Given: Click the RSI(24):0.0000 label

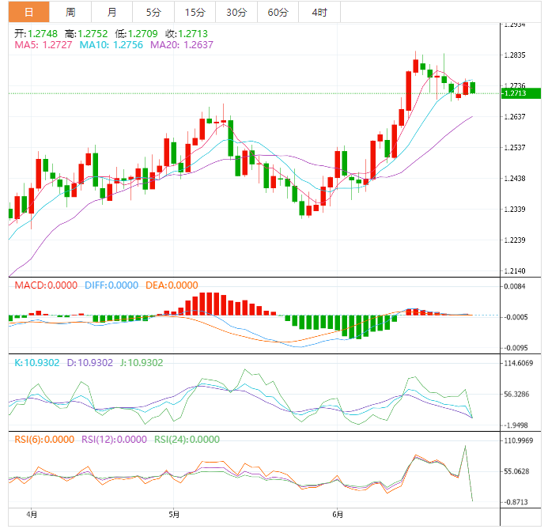Looking at the screenshot, I should pos(190,440).
